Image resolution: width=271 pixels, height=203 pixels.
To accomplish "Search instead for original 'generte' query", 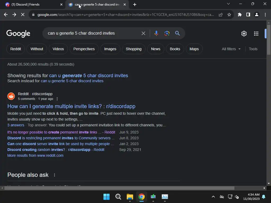I will 72,81.
